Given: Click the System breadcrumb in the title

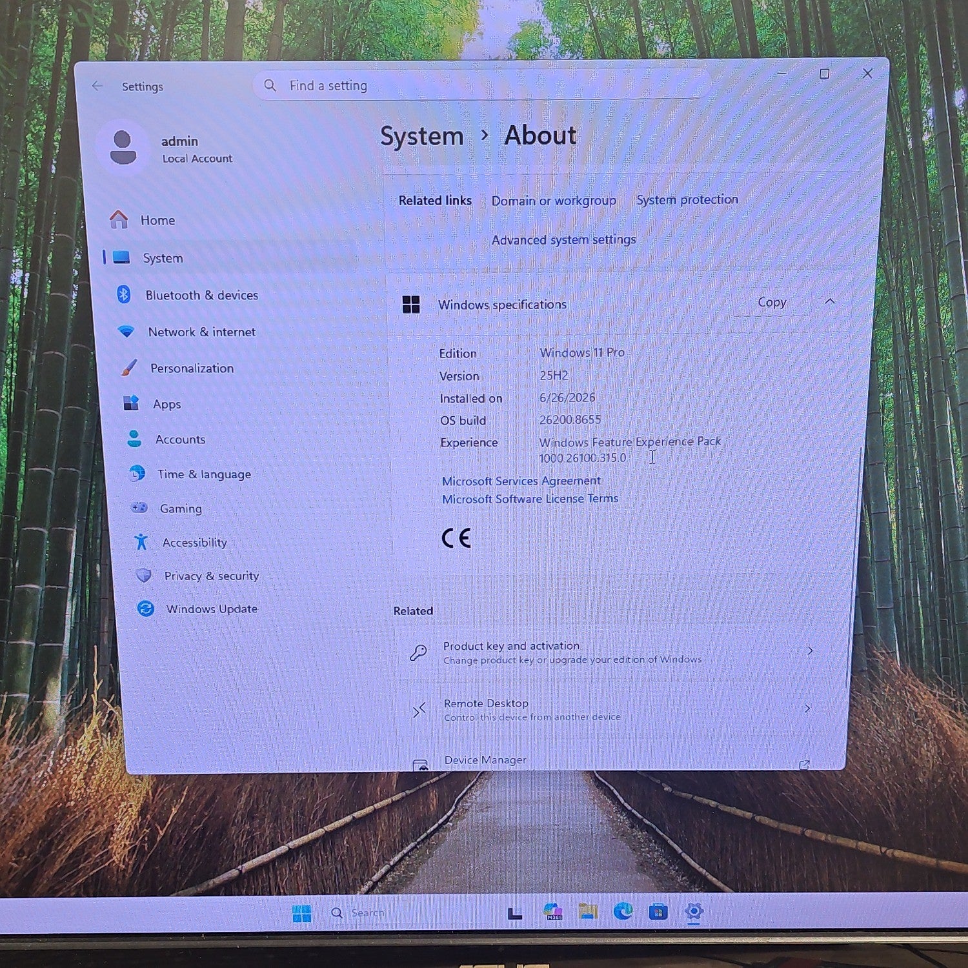Looking at the screenshot, I should click(421, 137).
